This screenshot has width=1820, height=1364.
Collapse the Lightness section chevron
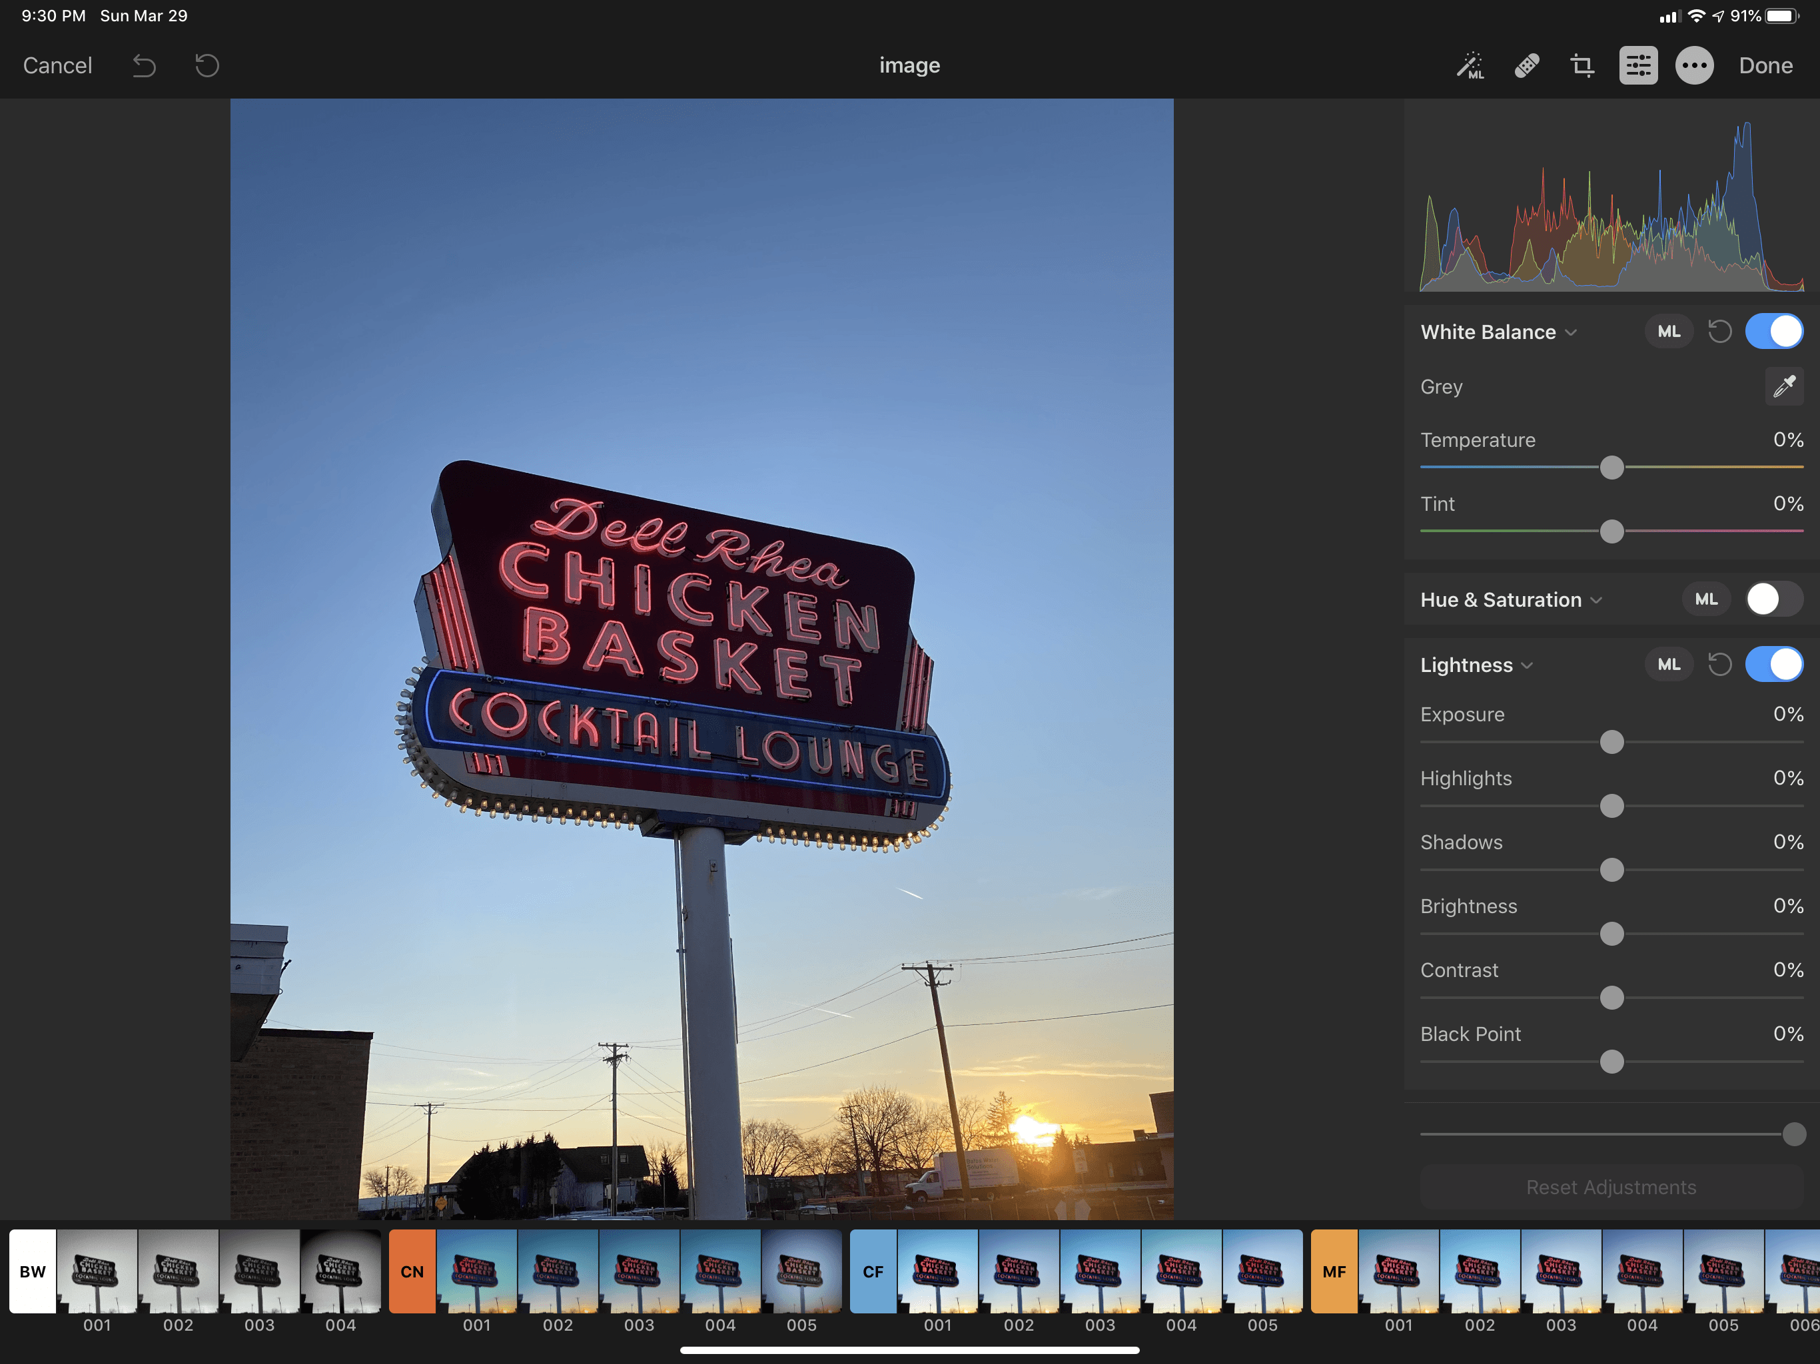click(1527, 665)
